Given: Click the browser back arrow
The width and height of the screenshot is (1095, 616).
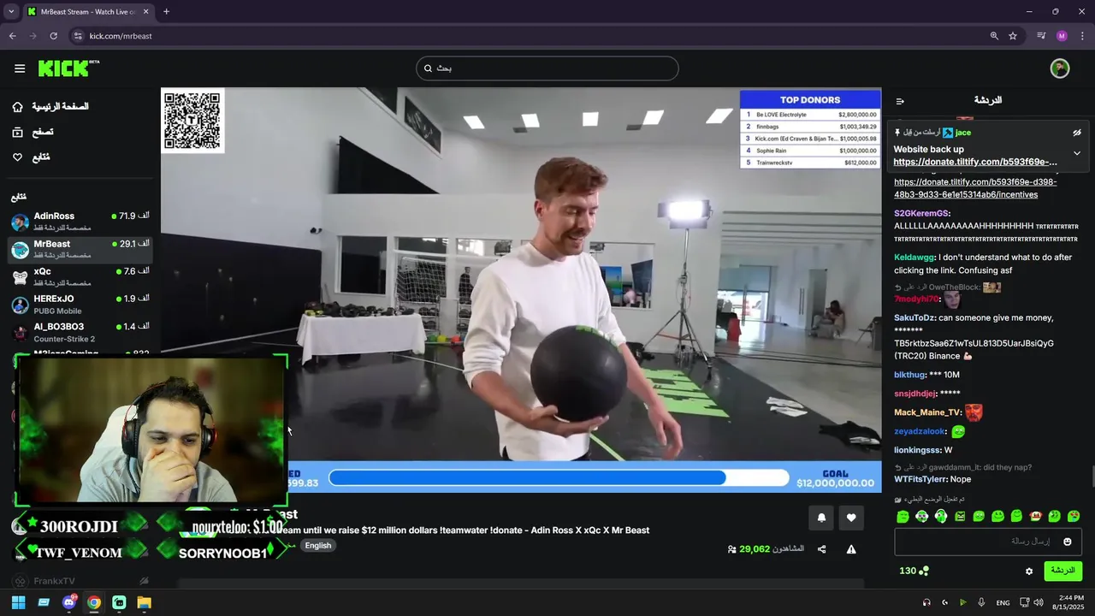Looking at the screenshot, I should (x=13, y=36).
